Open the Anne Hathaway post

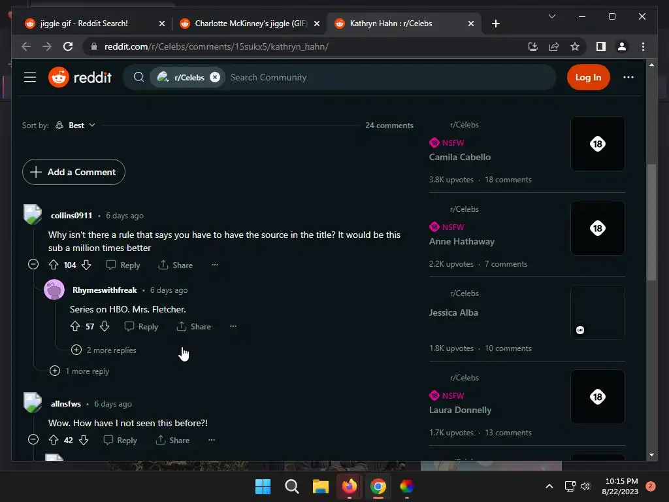coord(462,242)
